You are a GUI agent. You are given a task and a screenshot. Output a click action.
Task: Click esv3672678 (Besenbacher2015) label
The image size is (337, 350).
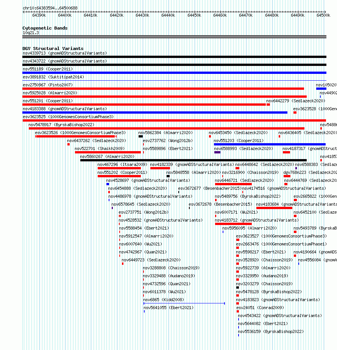tap(220, 204)
